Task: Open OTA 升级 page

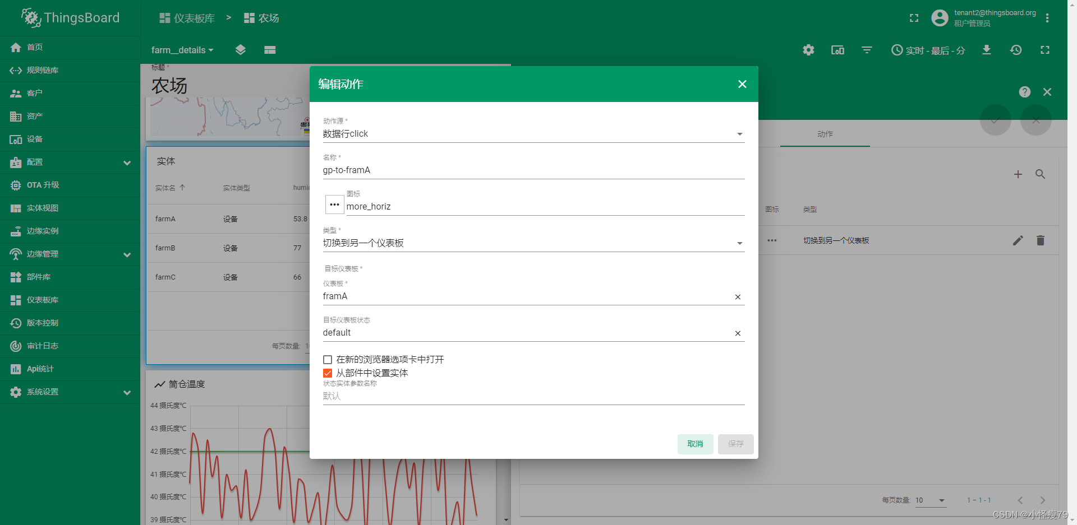Action: [x=70, y=185]
